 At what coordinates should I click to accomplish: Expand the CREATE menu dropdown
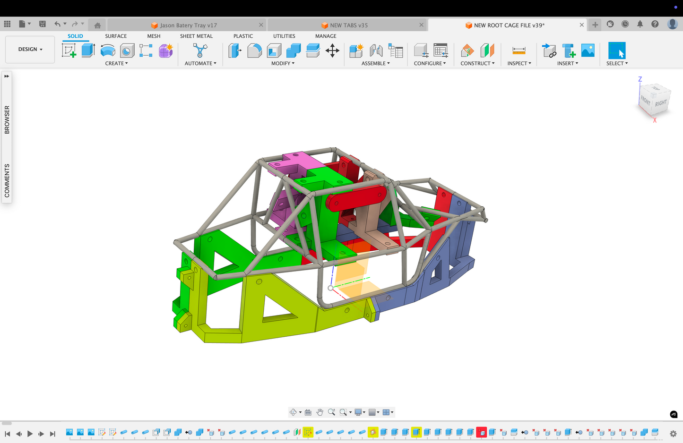point(116,63)
